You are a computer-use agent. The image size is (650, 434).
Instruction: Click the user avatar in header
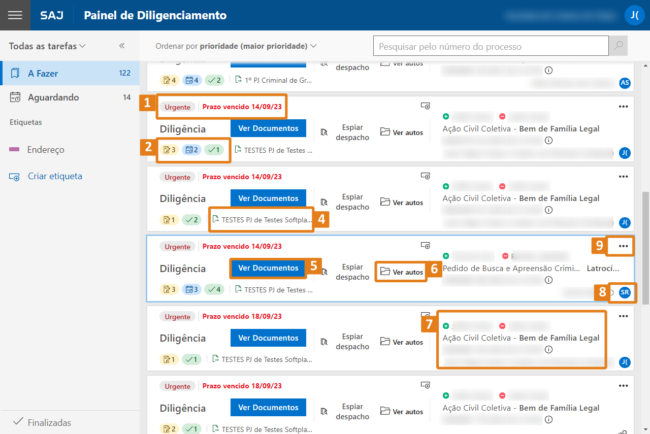634,15
